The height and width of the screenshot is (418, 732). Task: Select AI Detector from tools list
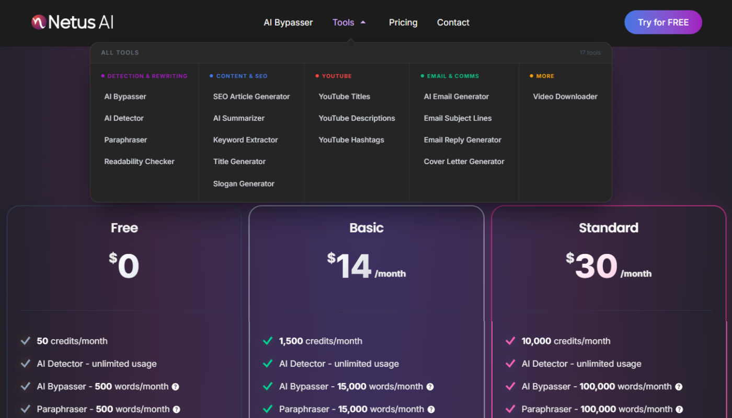tap(124, 118)
